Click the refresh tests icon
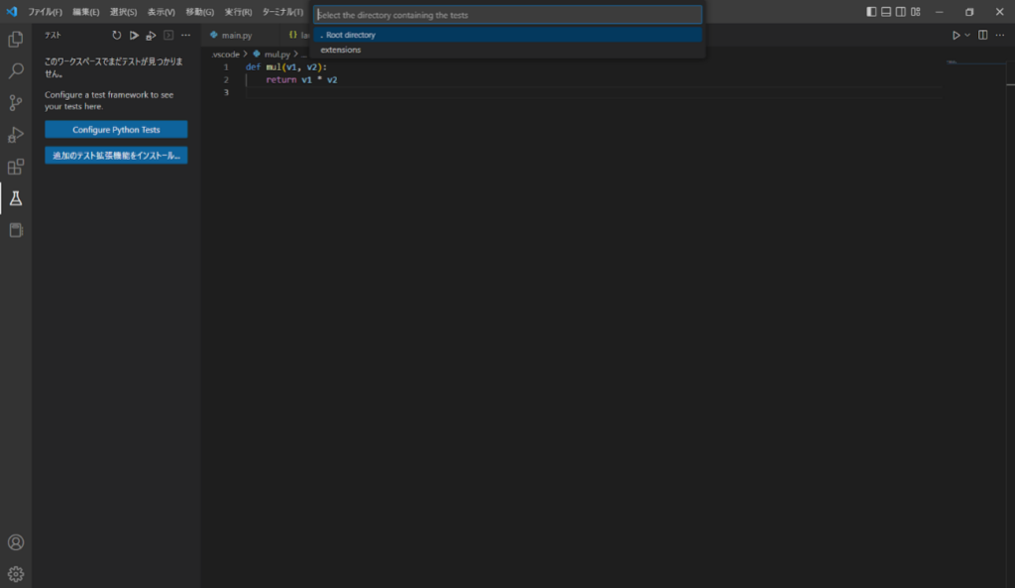Screen dimensions: 1015x588 (117, 35)
